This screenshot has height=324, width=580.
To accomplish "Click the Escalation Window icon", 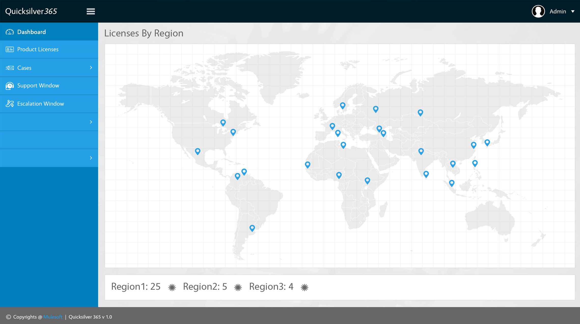I will click(x=10, y=104).
